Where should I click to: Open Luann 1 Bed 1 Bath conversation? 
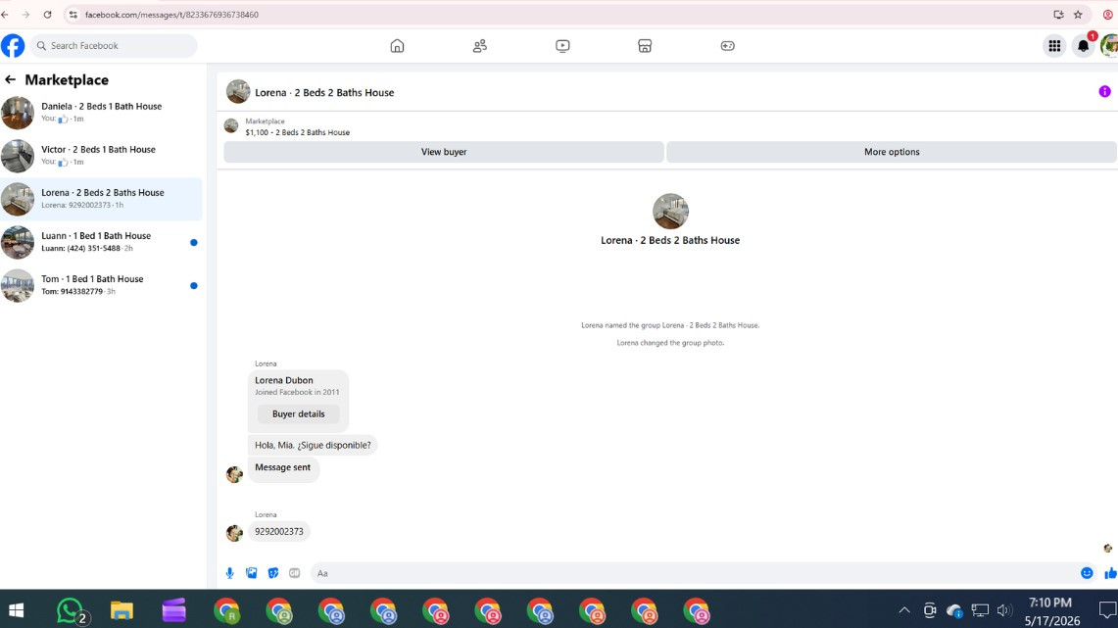point(101,242)
